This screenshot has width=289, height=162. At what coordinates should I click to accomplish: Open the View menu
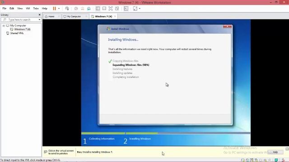tap(20, 9)
